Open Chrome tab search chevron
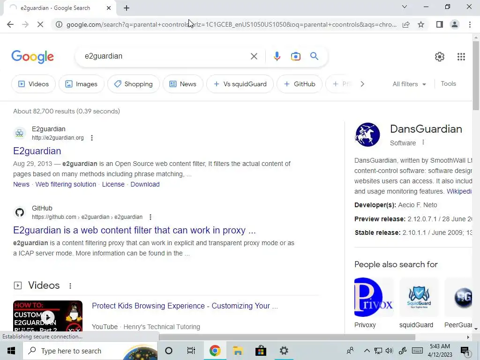The image size is (480, 360). tap(405, 7)
